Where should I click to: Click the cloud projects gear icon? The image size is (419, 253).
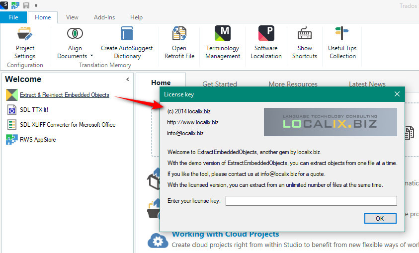(158, 241)
